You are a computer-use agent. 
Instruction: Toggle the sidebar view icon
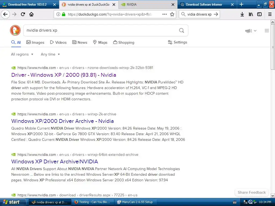coord(259,14)
